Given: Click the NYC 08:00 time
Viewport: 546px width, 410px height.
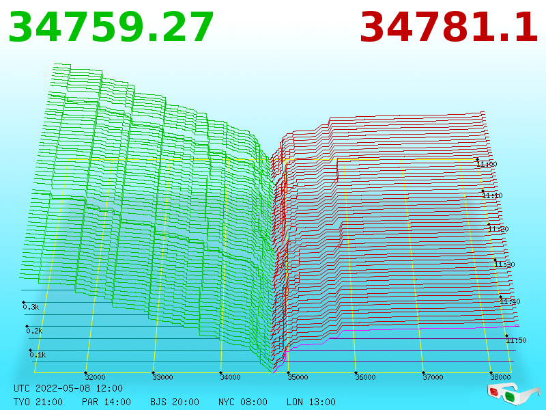Looking at the screenshot, I should pyautogui.click(x=243, y=402).
